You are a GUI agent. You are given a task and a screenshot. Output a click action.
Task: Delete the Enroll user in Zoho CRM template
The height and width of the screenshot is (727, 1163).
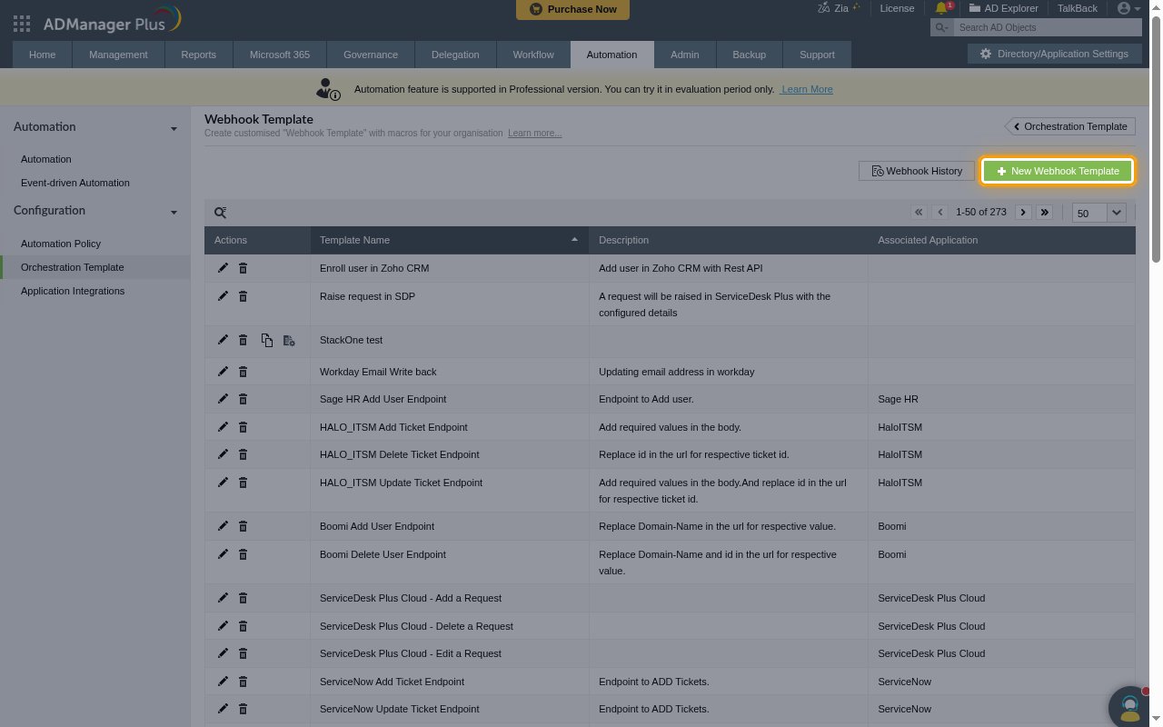[243, 268]
